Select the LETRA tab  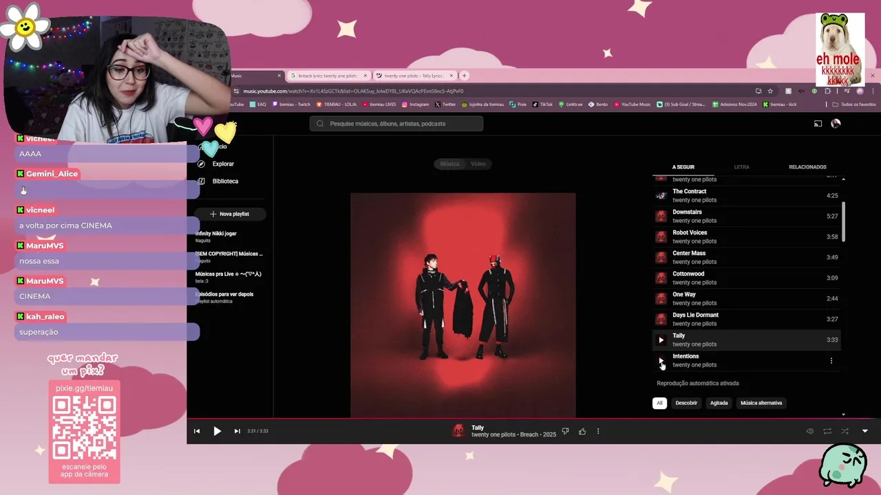coord(741,167)
